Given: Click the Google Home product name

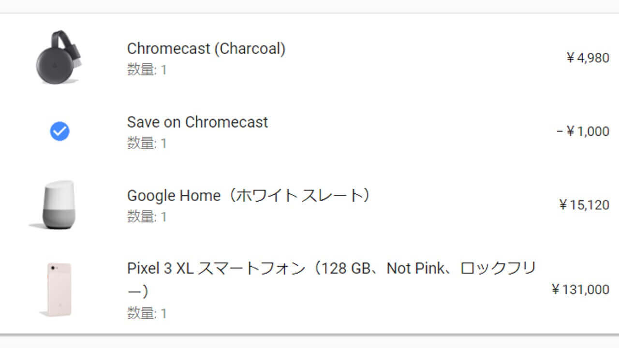Looking at the screenshot, I should [x=174, y=196].
